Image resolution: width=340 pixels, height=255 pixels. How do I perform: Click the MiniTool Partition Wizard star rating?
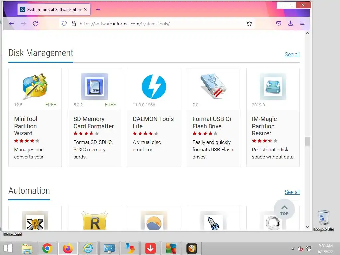click(x=27, y=141)
